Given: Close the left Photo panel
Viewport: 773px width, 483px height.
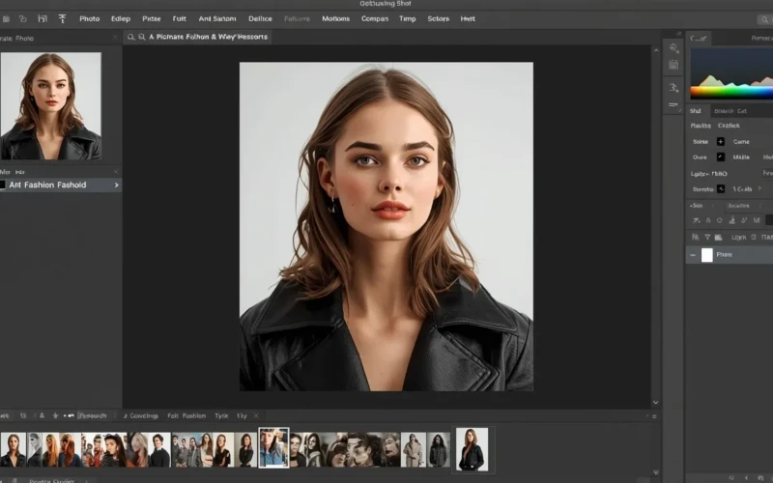Looking at the screenshot, I should [115, 38].
